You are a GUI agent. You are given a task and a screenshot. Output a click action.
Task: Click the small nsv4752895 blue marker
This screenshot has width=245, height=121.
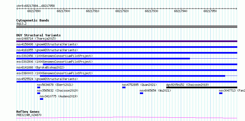click(124, 87)
